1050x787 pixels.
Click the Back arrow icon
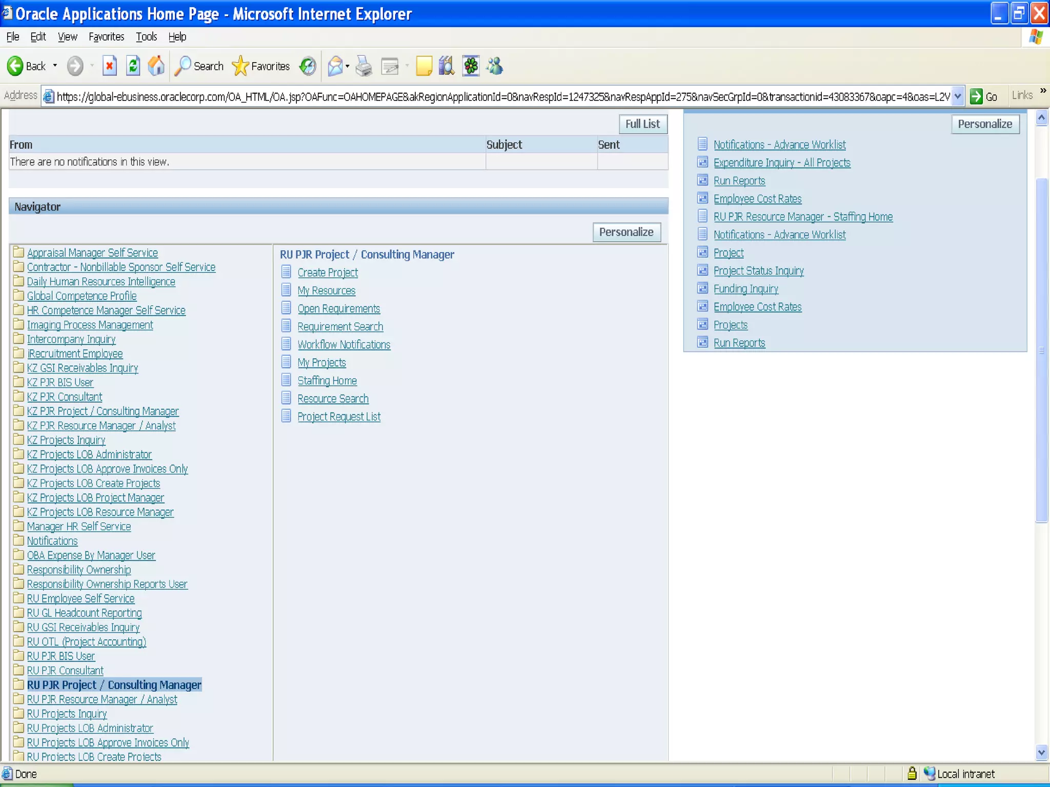click(x=15, y=66)
